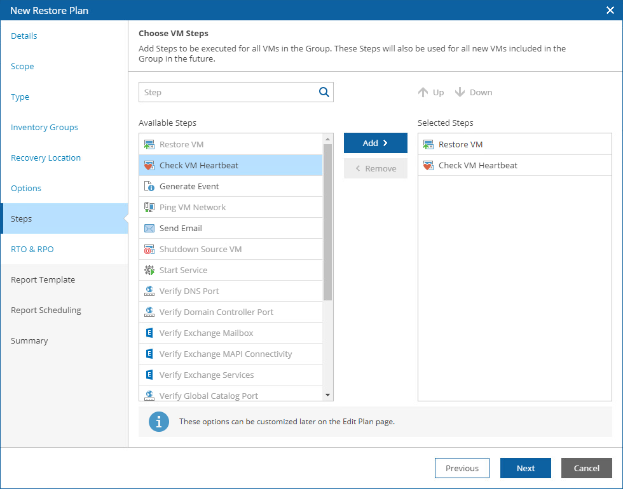Go back with the Previous button
The width and height of the screenshot is (623, 489).
click(x=462, y=468)
